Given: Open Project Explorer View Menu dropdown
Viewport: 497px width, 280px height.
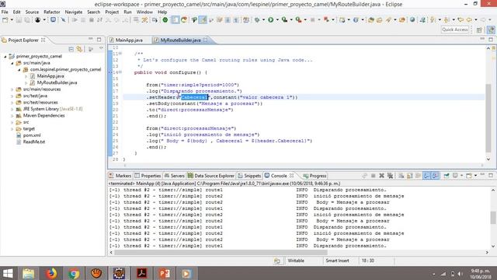Looking at the screenshot, I should pos(101,48).
